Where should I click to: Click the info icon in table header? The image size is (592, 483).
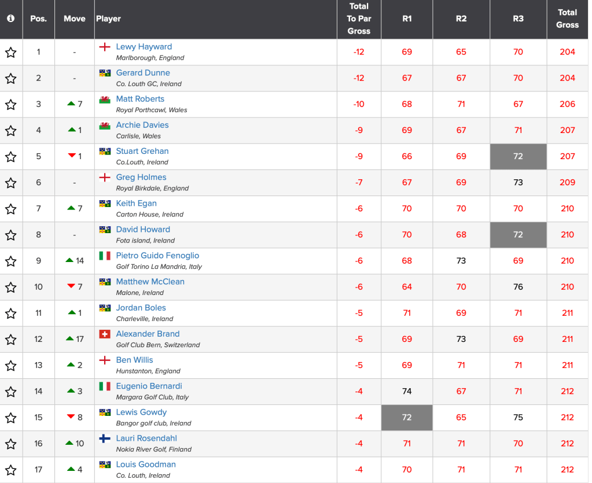[x=11, y=19]
